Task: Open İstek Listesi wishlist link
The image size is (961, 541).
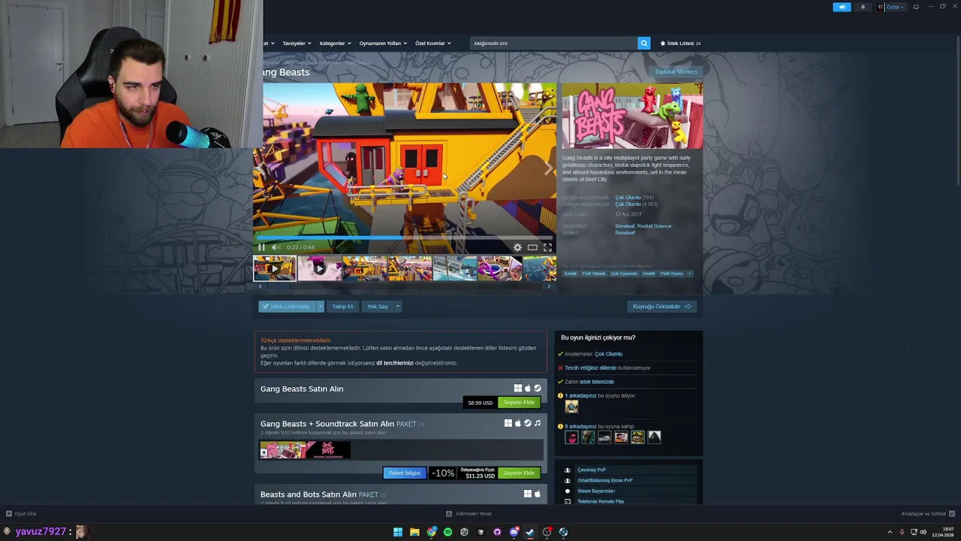Action: coord(680,43)
